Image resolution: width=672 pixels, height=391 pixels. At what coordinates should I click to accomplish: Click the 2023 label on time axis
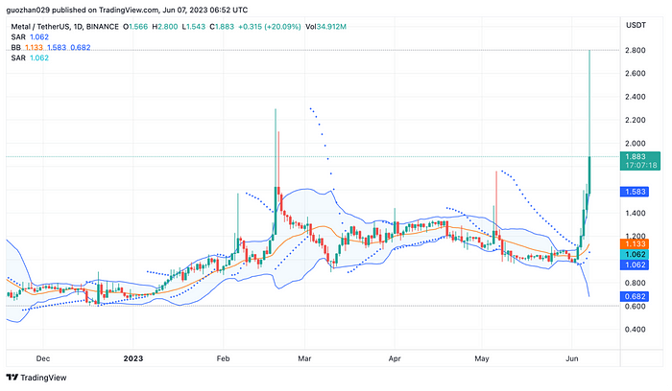(133, 358)
